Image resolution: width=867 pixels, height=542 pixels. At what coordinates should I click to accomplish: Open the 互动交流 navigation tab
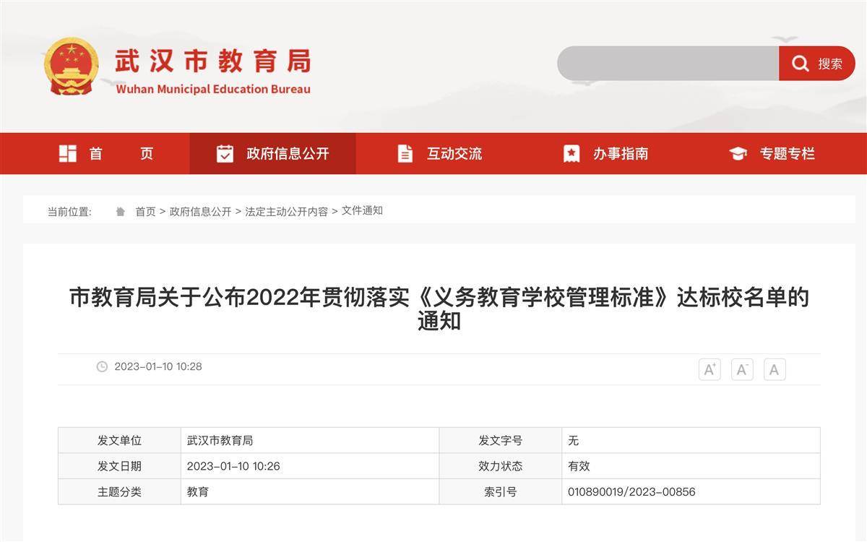pyautogui.click(x=454, y=153)
